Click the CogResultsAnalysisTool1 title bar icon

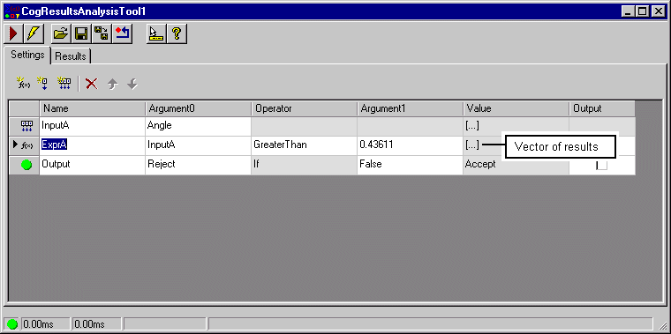(x=11, y=11)
